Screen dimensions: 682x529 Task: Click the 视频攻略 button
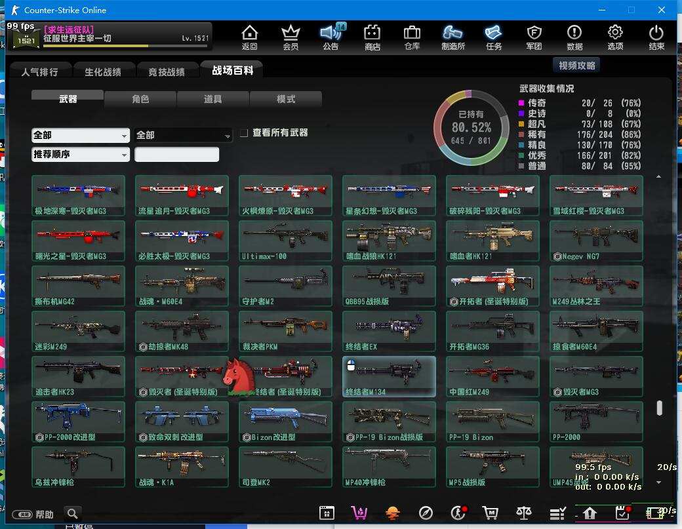click(576, 65)
